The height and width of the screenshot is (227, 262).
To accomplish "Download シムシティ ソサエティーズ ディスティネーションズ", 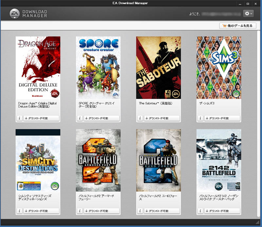I will click(41, 211).
